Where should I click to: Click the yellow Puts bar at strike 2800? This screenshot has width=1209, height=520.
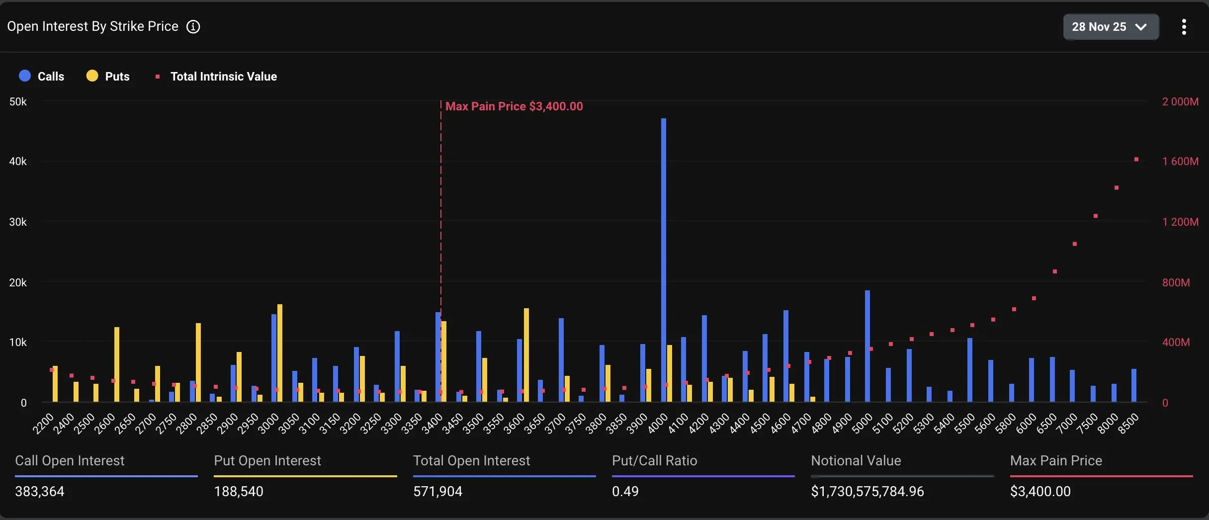(198, 362)
